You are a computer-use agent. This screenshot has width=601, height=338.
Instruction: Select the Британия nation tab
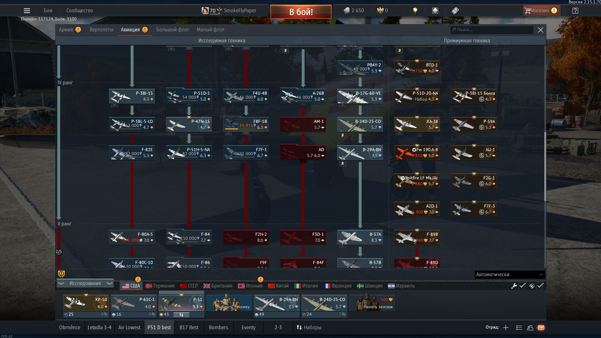click(218, 286)
